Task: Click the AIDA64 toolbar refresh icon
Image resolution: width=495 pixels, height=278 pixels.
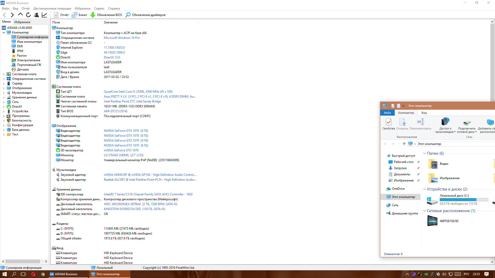Action: (x=28, y=15)
